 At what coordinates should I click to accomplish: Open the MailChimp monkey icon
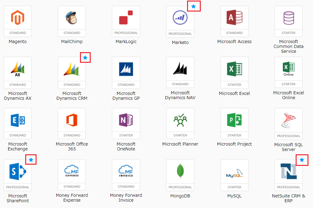71,18
